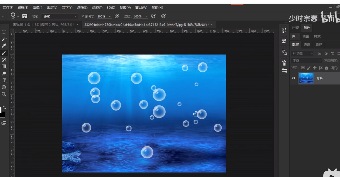Click the foreground color swatch
The height and width of the screenshot is (177, 340).
[x=1, y=110]
